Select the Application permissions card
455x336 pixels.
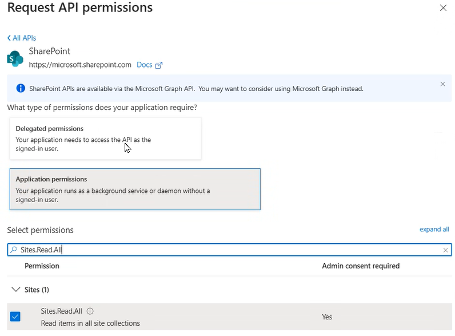[135, 189]
